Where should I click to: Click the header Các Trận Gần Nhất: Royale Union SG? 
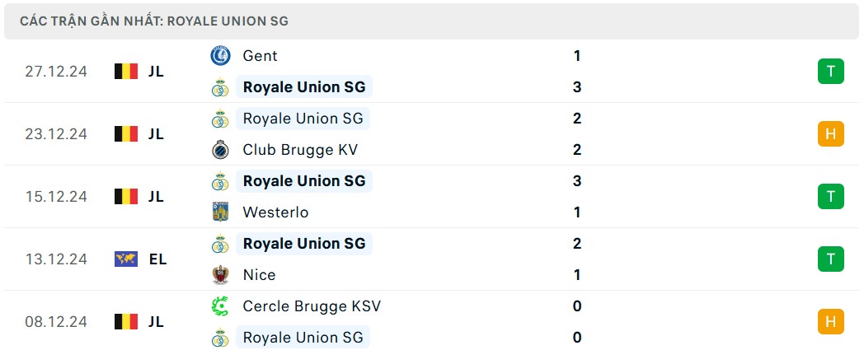click(x=155, y=21)
